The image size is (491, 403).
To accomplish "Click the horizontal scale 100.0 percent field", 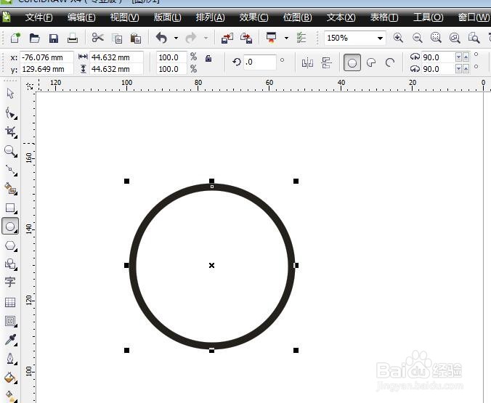I will click(171, 57).
